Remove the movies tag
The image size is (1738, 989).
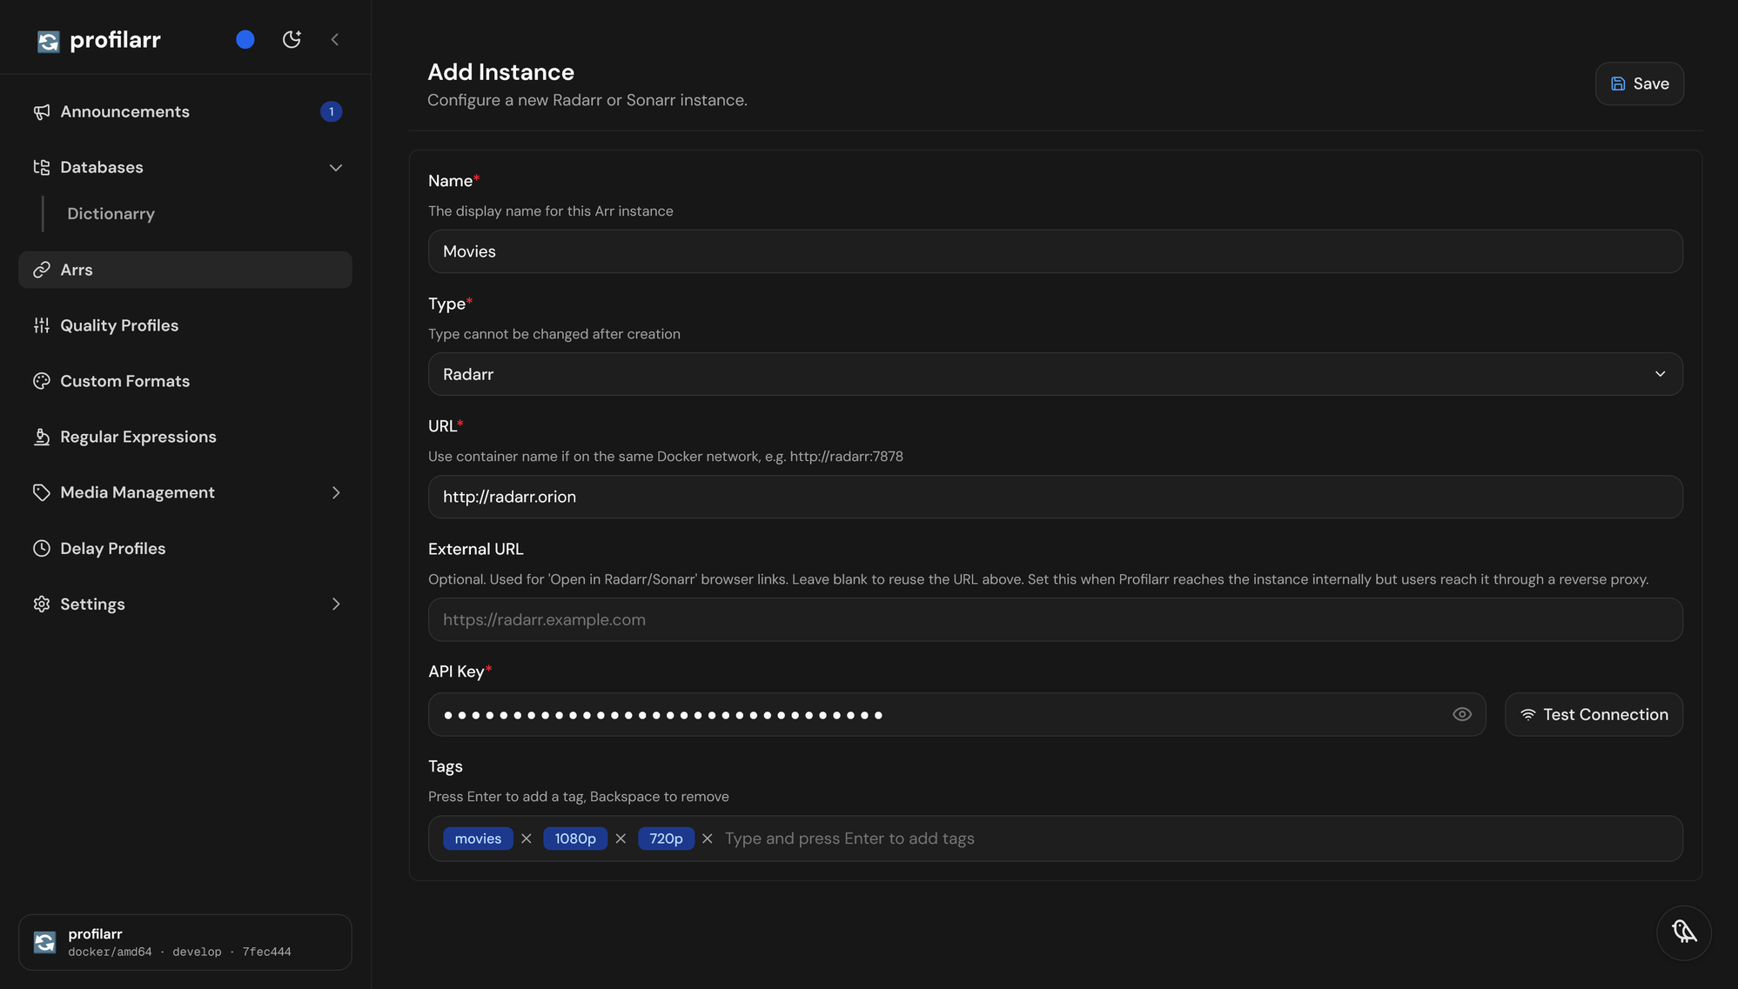pyautogui.click(x=527, y=839)
